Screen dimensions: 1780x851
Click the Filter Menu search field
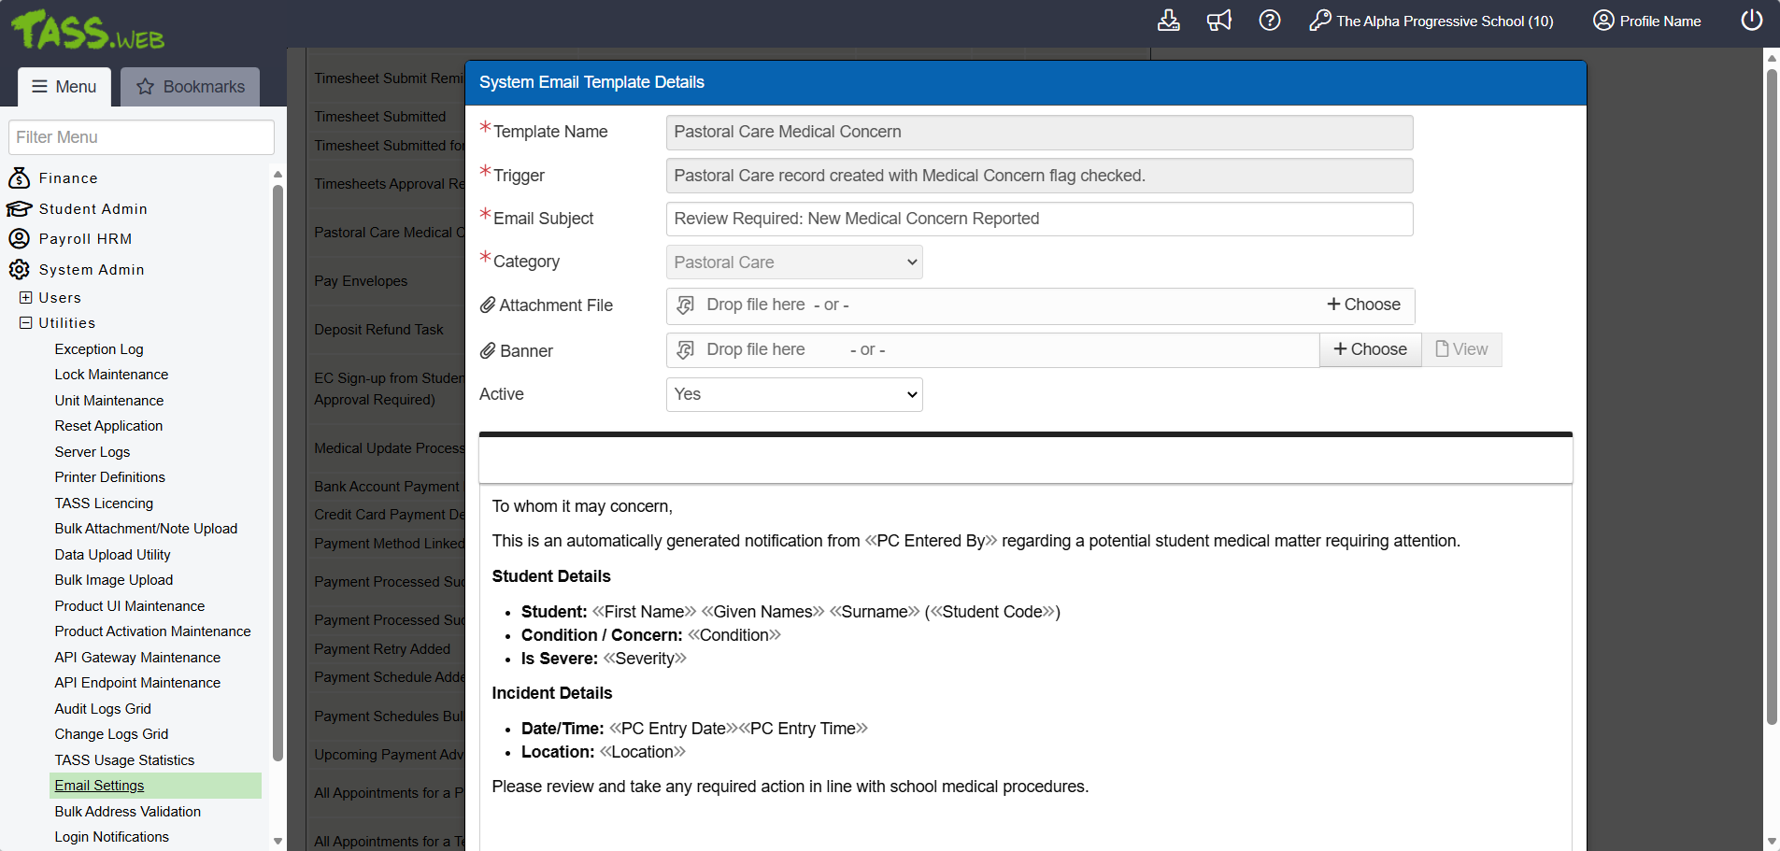[x=141, y=137]
